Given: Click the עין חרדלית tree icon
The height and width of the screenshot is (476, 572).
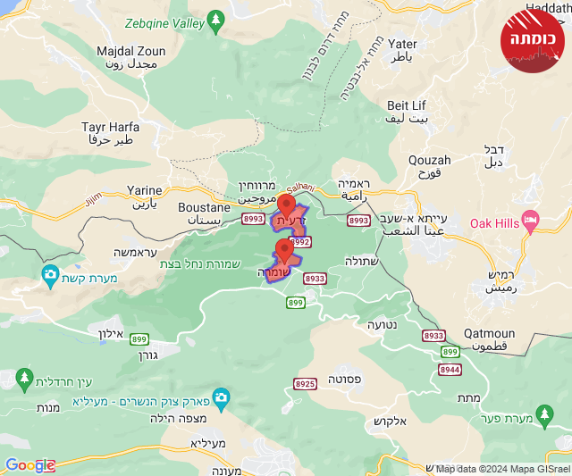Looking at the screenshot, I should [x=24, y=380].
